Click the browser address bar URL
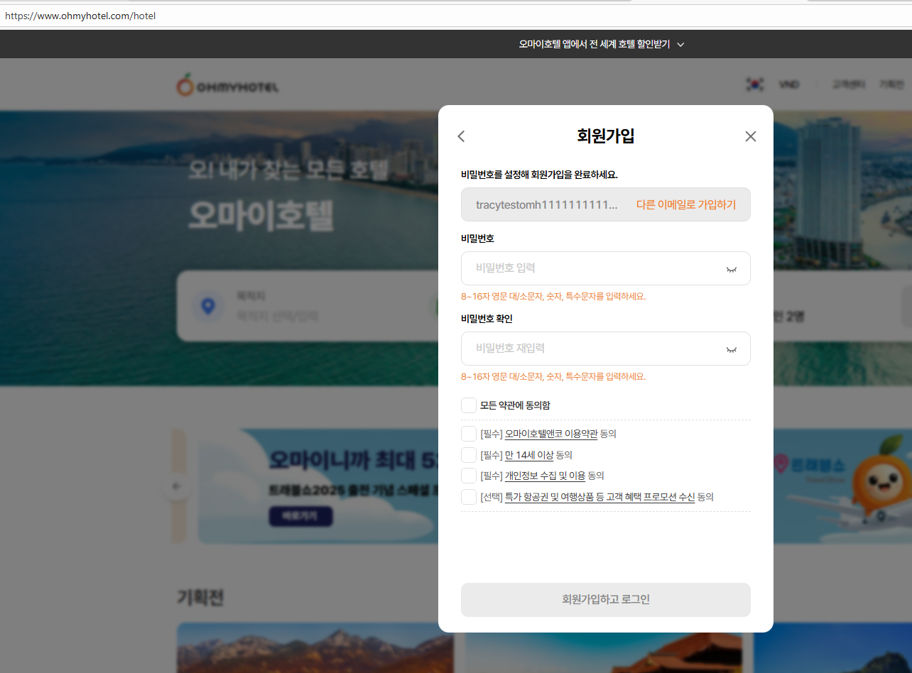The image size is (912, 673). (x=80, y=16)
